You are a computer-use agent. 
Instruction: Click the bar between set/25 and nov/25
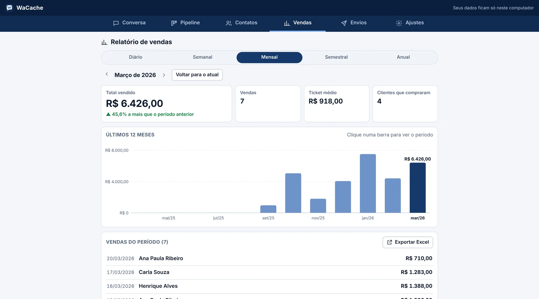tap(293, 193)
